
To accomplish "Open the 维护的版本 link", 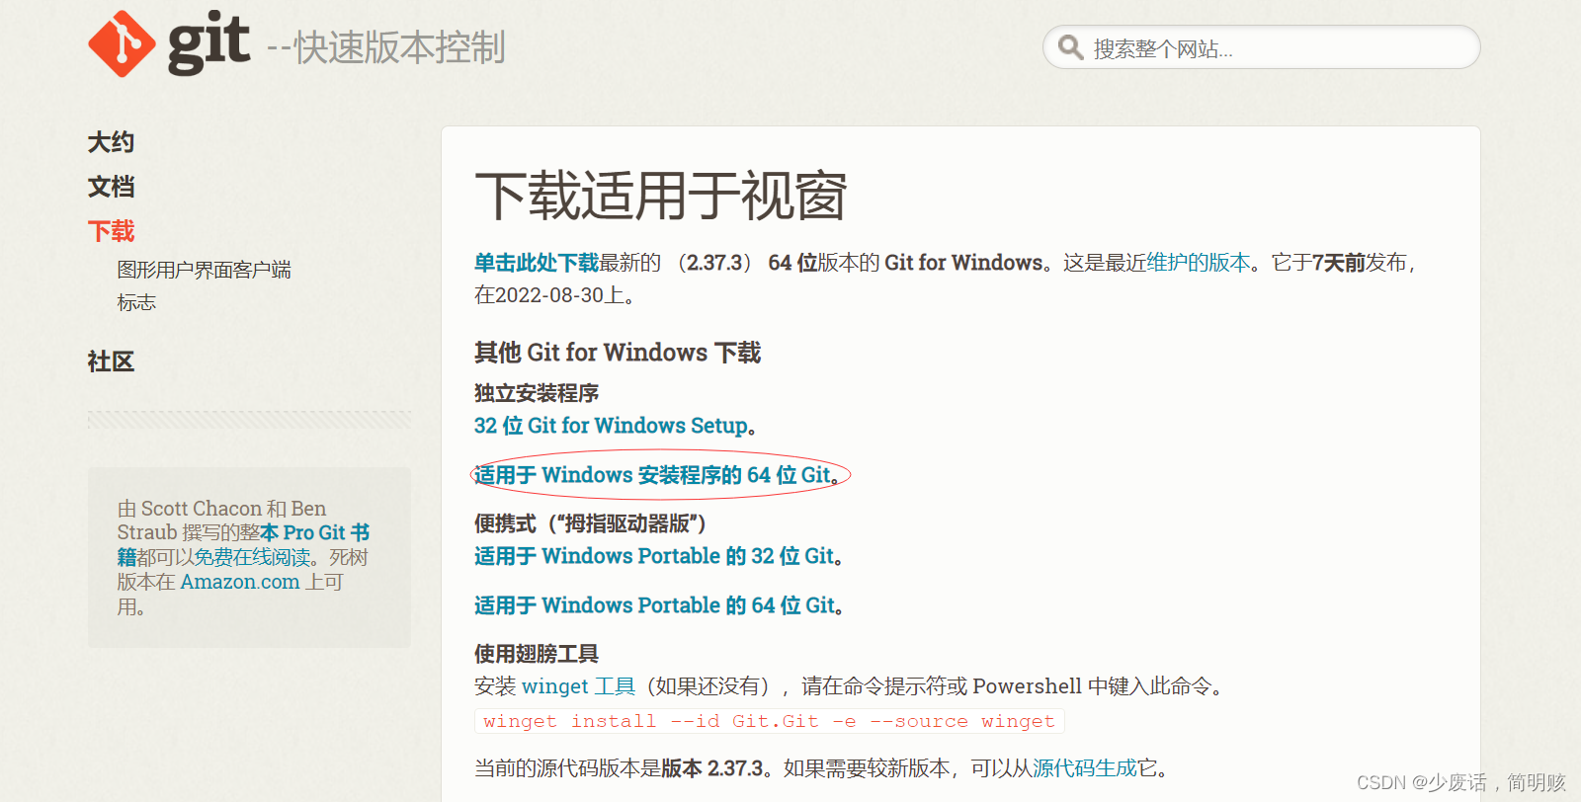I will [1199, 263].
